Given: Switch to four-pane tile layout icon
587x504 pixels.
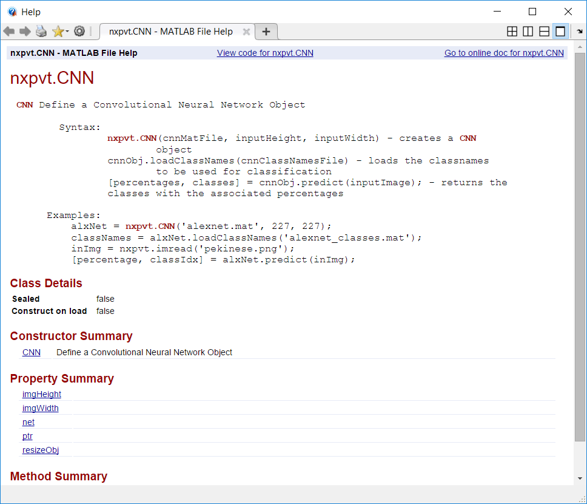Looking at the screenshot, I should point(512,32).
